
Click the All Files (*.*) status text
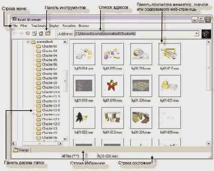[71, 156]
